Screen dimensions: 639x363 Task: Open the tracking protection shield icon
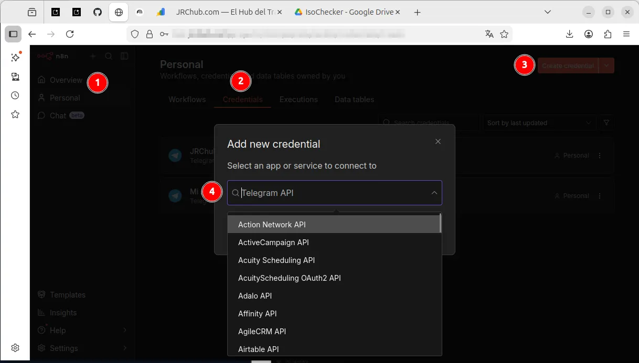point(135,34)
